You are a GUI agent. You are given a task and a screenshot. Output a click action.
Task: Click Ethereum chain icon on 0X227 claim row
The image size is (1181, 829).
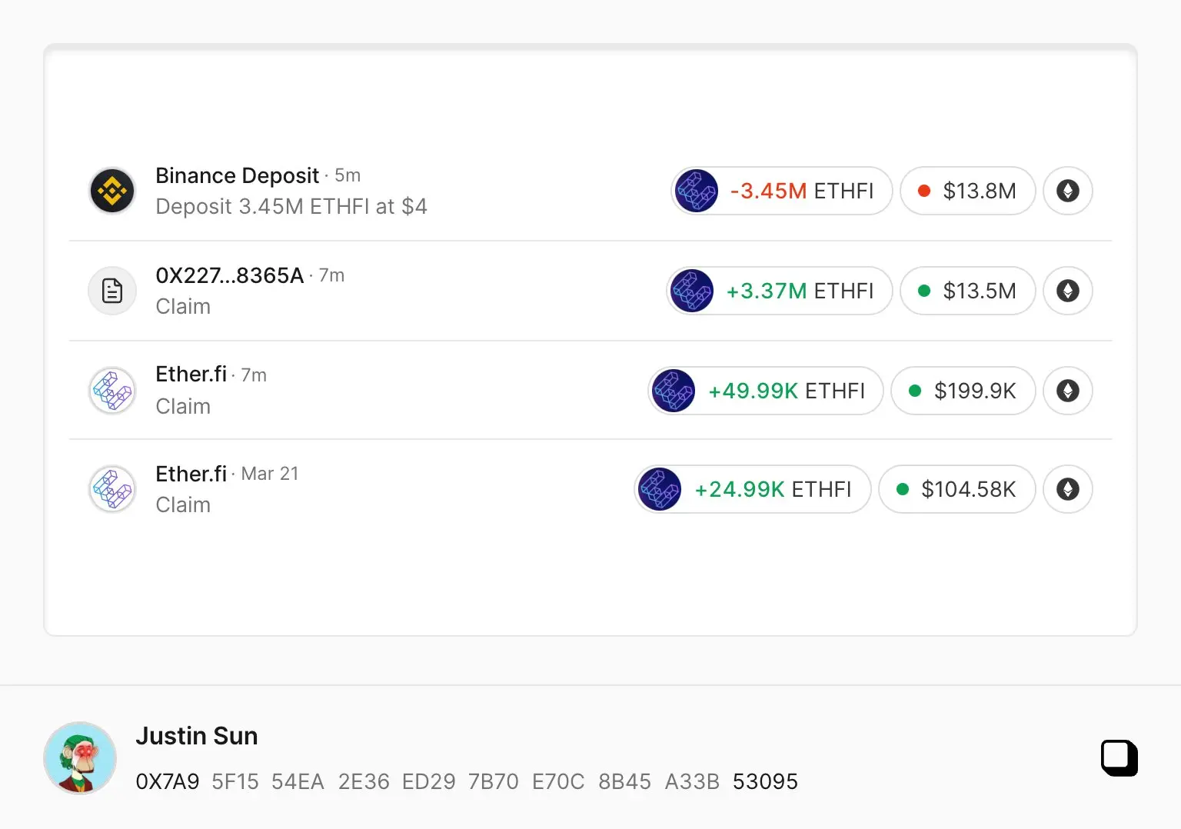(x=1067, y=291)
